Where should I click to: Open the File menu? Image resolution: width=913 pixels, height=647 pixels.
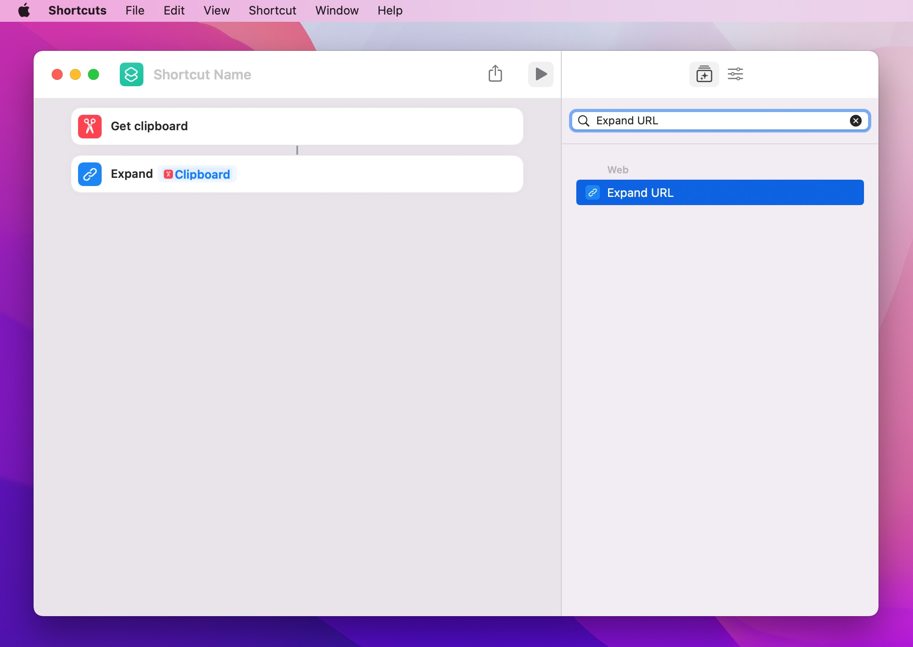pyautogui.click(x=134, y=10)
